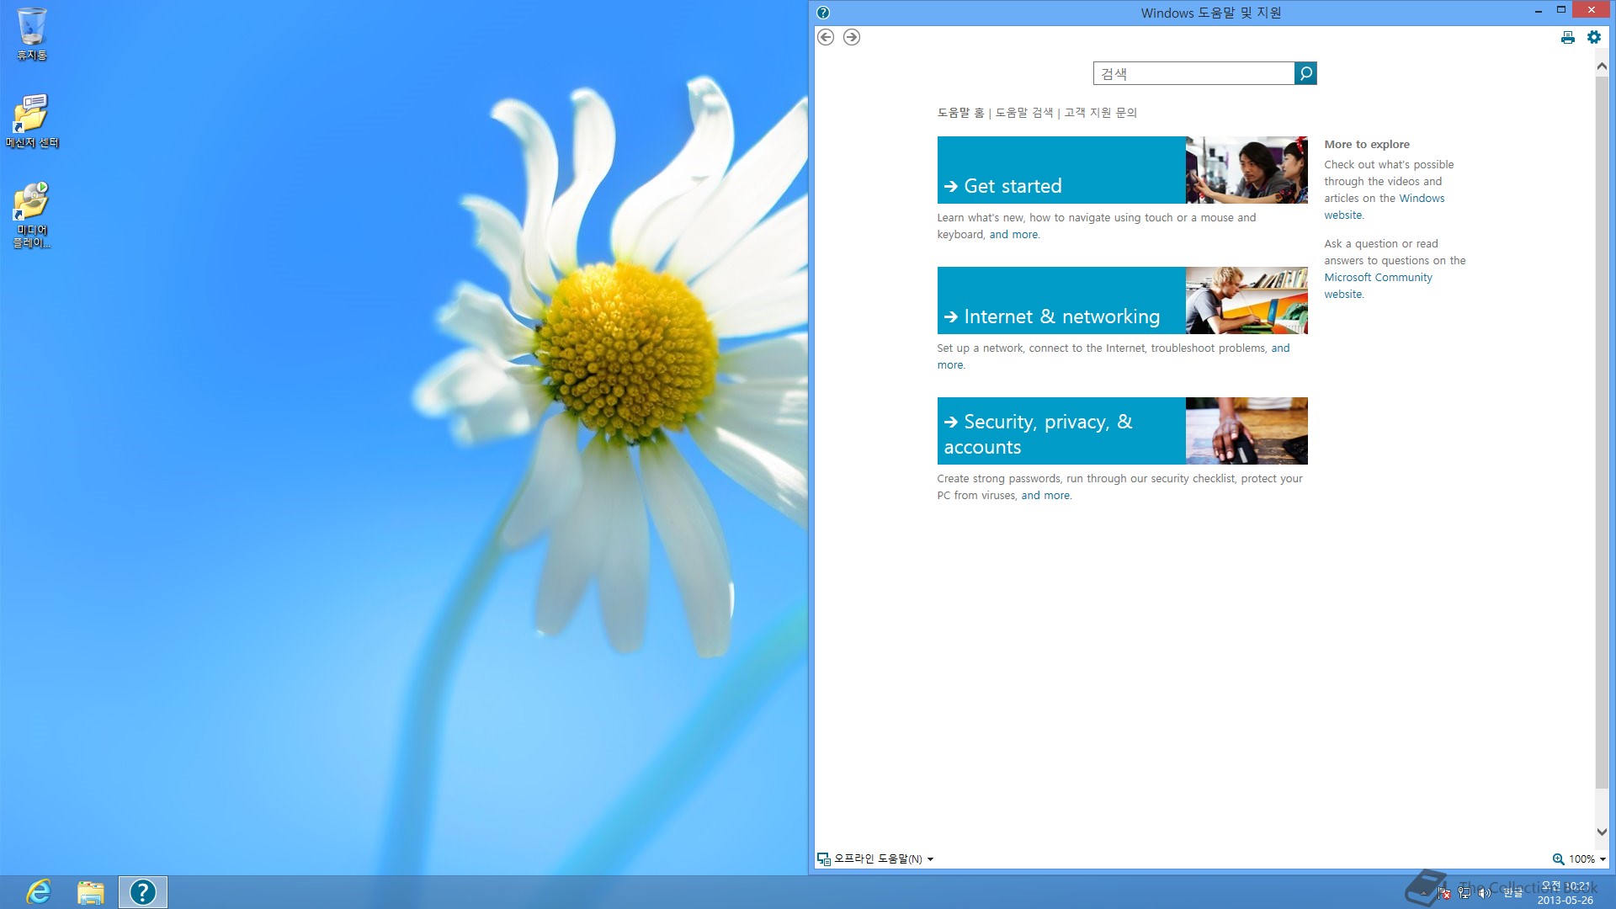
Task: Click the taskbar clock and date
Action: (1565, 892)
